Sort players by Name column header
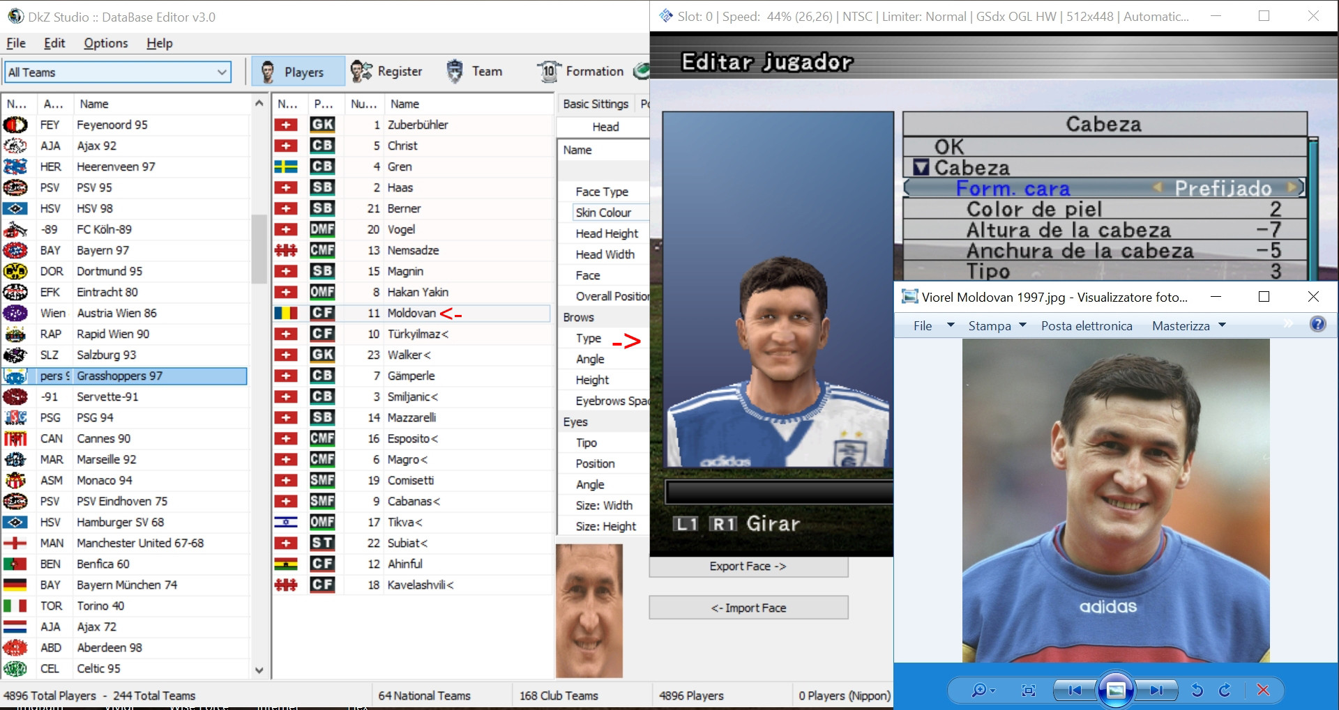This screenshot has height=710, width=1339. pyautogui.click(x=469, y=104)
